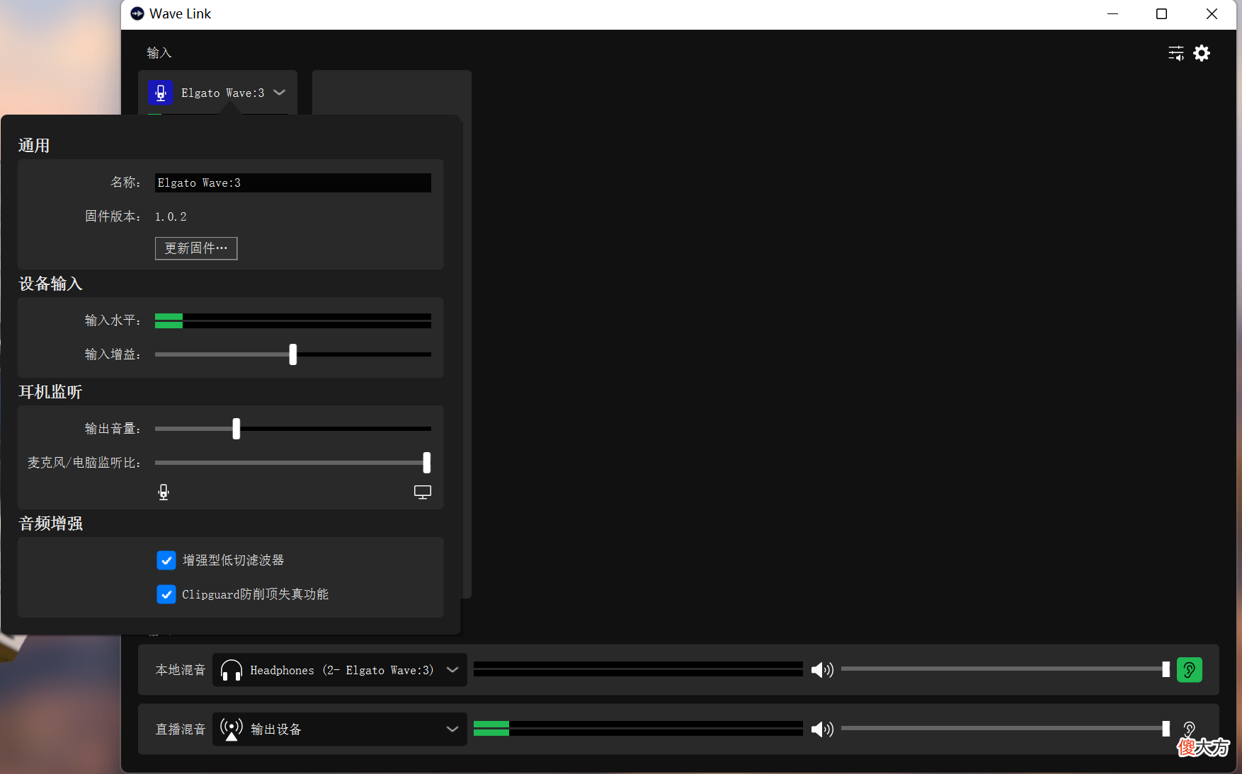Click the 本地混音 label
This screenshot has width=1242, height=774.
point(181,670)
